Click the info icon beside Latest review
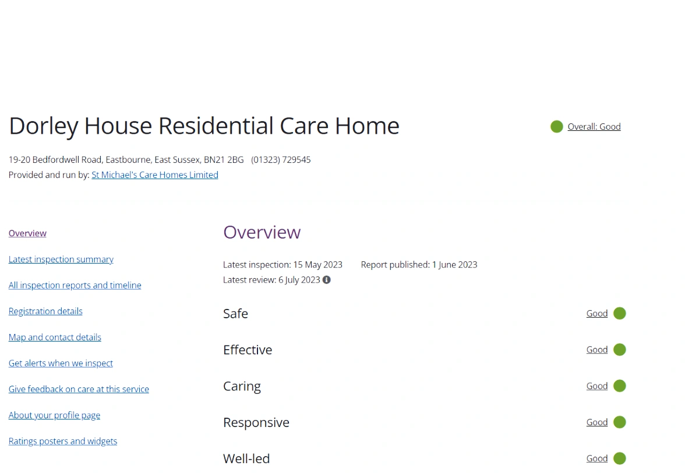Image resolution: width=685 pixels, height=473 pixels. pos(327,280)
